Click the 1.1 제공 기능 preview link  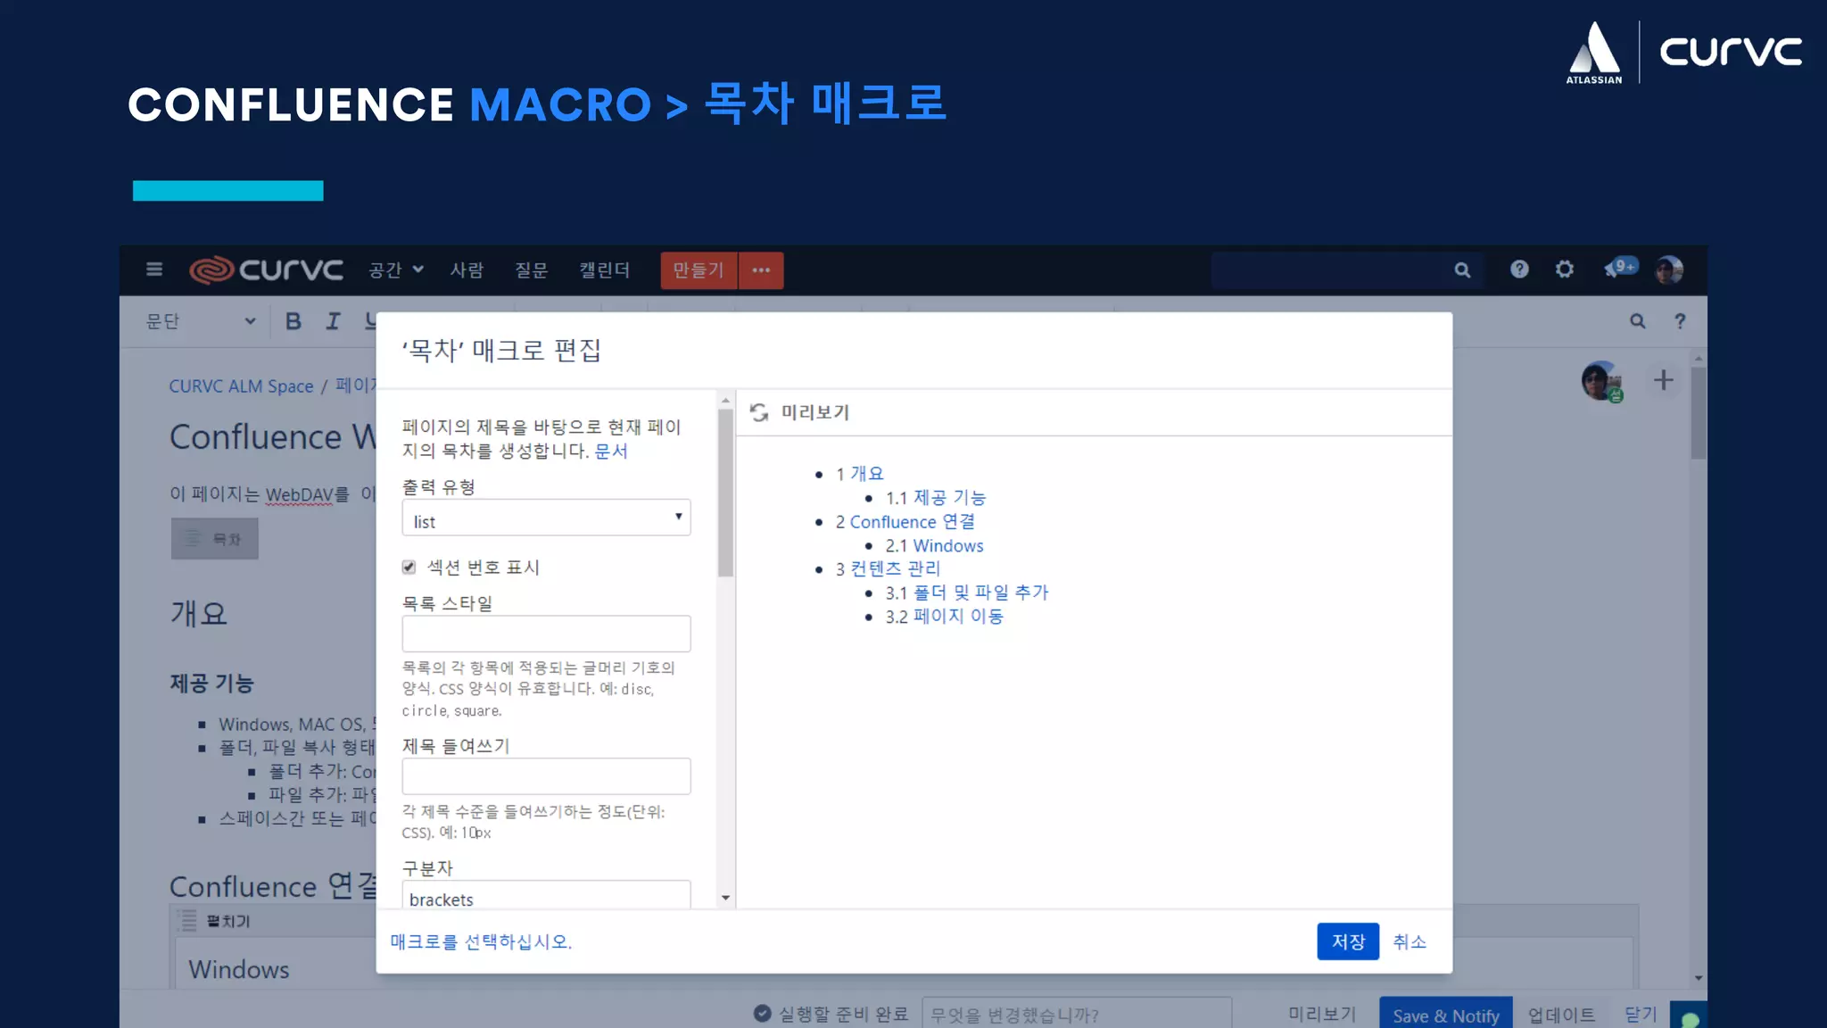(949, 497)
